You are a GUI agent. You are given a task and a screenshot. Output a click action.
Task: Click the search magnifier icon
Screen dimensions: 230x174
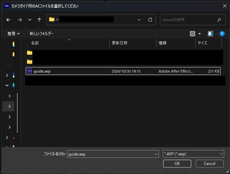tap(219, 20)
